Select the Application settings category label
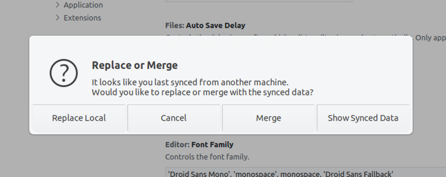The height and width of the screenshot is (177, 446). click(83, 5)
